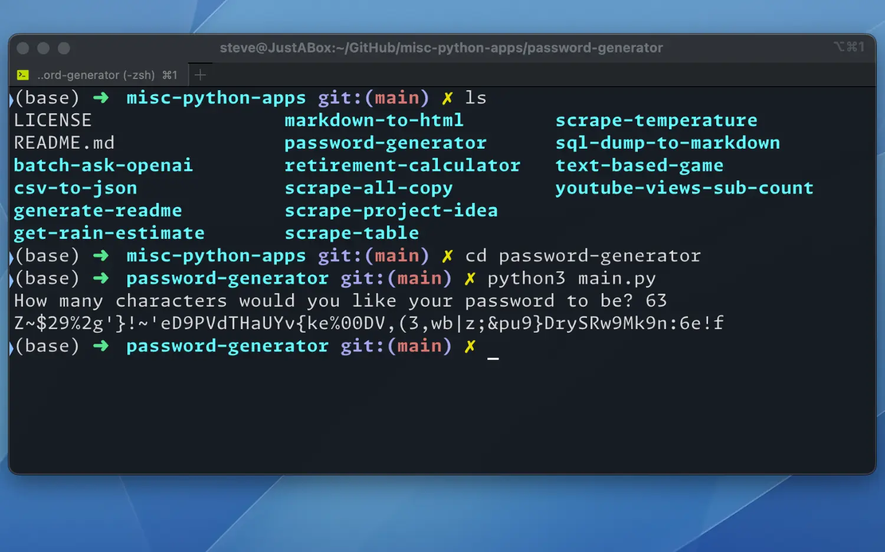This screenshot has width=885, height=552.
Task: Click the window title showing the current path
Action: pos(441,47)
